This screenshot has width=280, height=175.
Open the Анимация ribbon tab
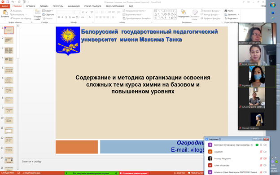tap(74, 6)
